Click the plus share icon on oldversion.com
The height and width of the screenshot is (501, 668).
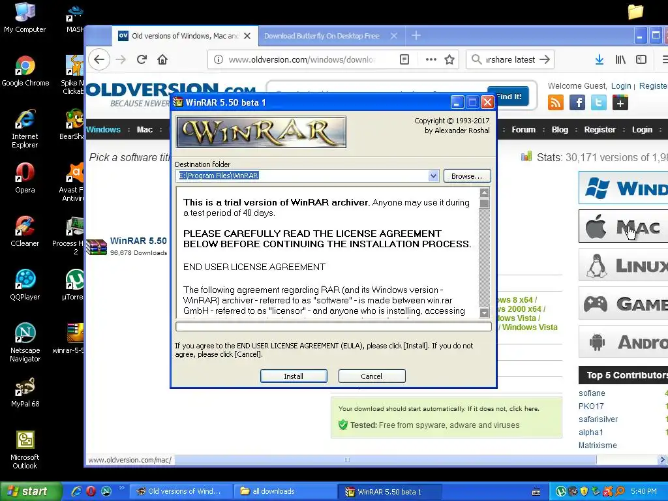(x=620, y=102)
